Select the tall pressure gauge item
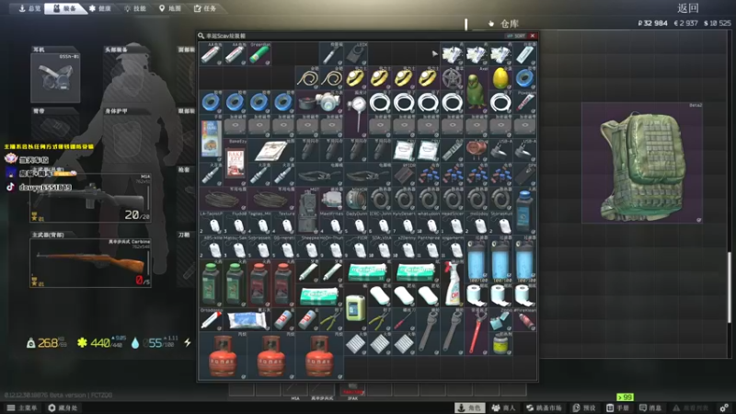The width and height of the screenshot is (736, 414). (356, 114)
